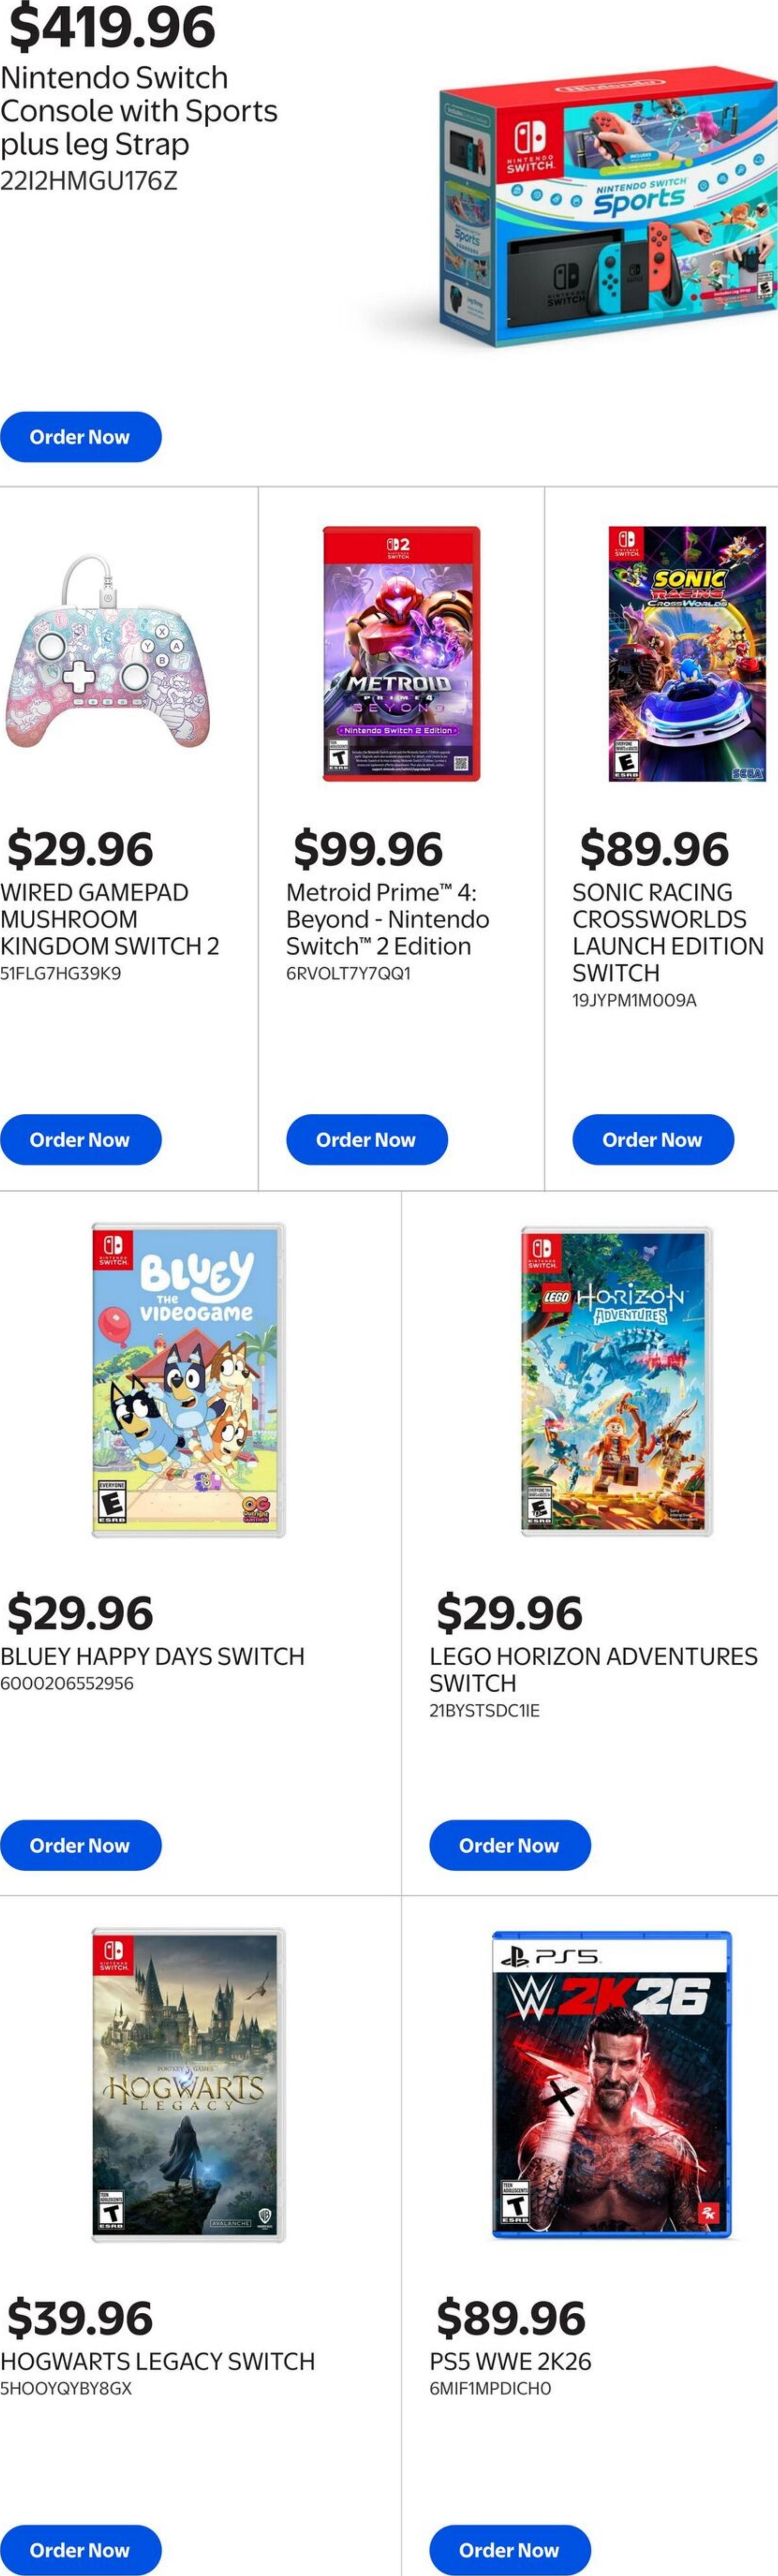This screenshot has width=778, height=2576.
Task: Select the Sonic Racing CrossWorlds cover image
Action: tap(687, 654)
